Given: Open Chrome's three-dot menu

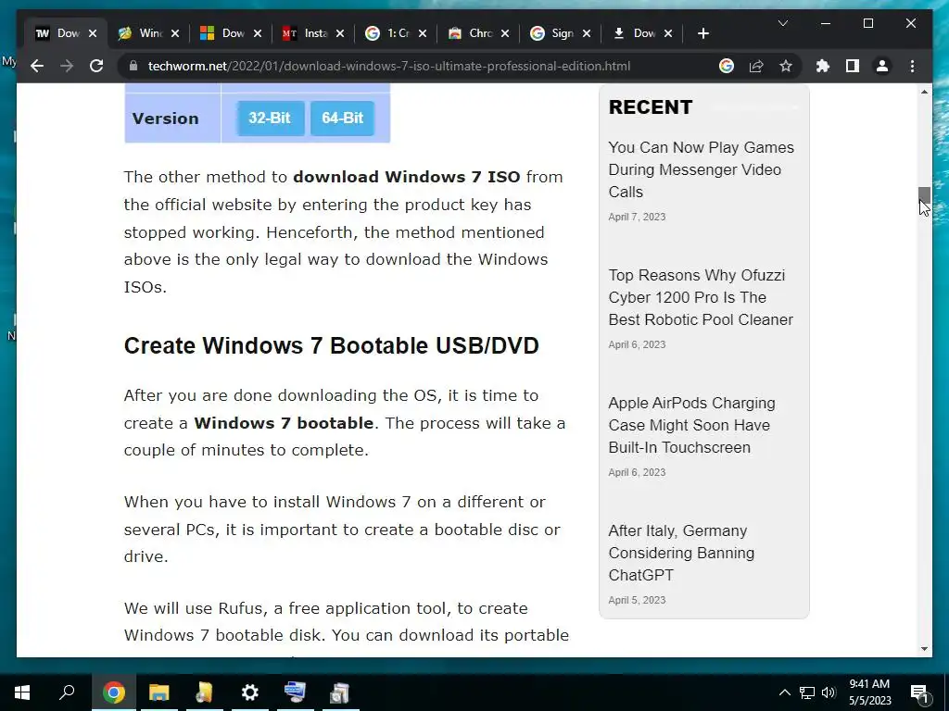Looking at the screenshot, I should pos(913,66).
